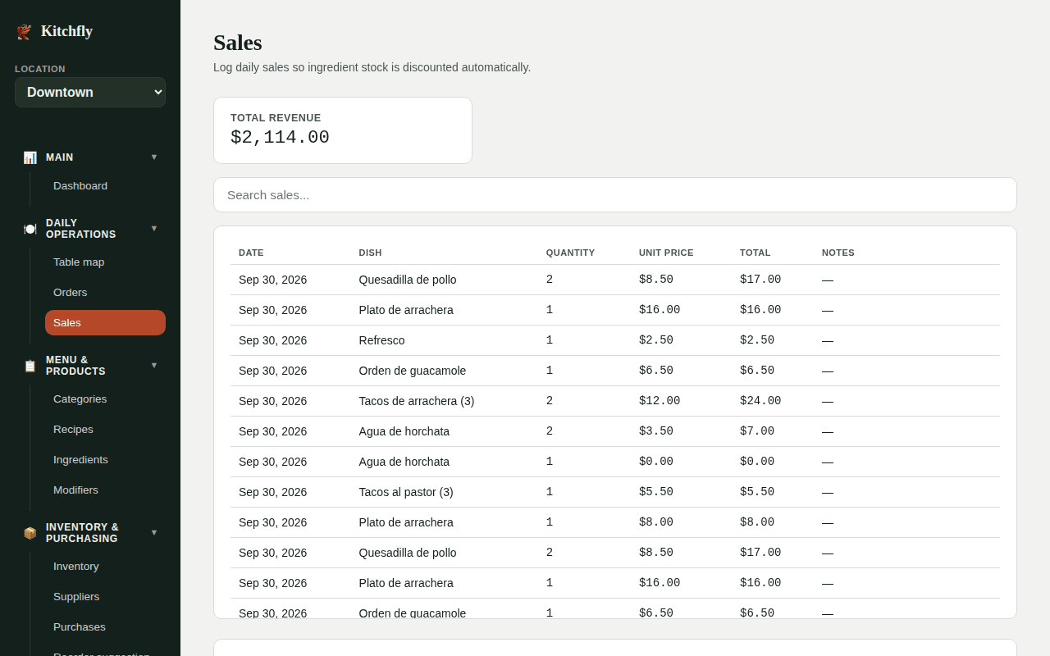1050x656 pixels.
Task: Click the Main section chart icon
Action: (x=30, y=157)
